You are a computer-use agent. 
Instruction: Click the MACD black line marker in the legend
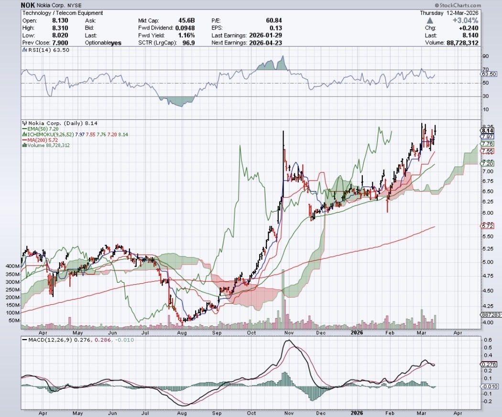click(25, 340)
